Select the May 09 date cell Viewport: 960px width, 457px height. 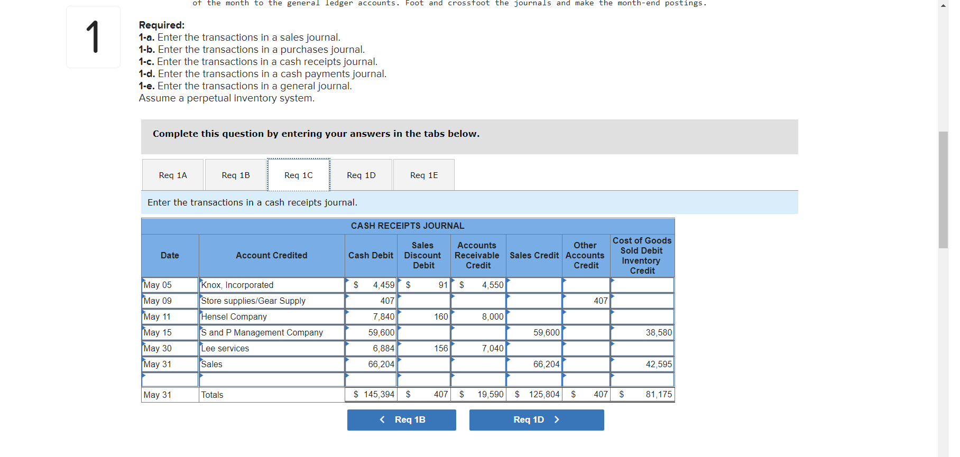170,301
